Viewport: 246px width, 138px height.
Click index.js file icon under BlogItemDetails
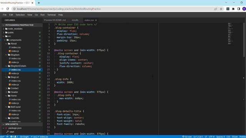click(x=10, y=73)
